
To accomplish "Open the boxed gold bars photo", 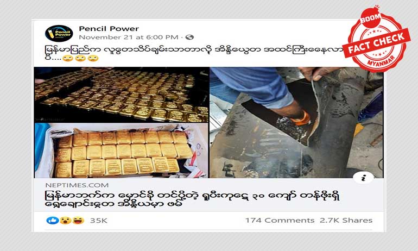I will pyautogui.click(x=121, y=150).
